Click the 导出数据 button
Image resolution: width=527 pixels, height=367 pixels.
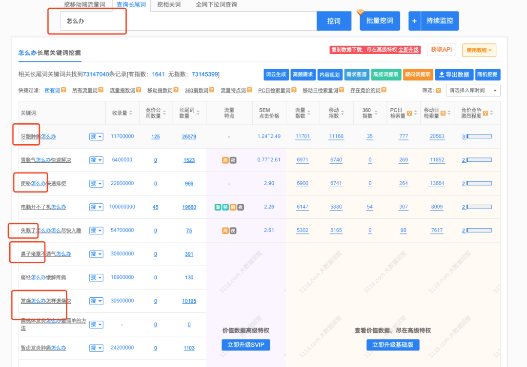454,75
